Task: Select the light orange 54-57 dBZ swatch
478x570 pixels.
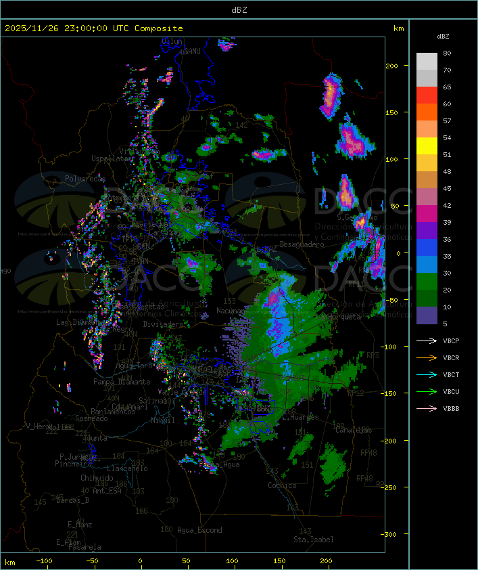Action: [x=427, y=129]
